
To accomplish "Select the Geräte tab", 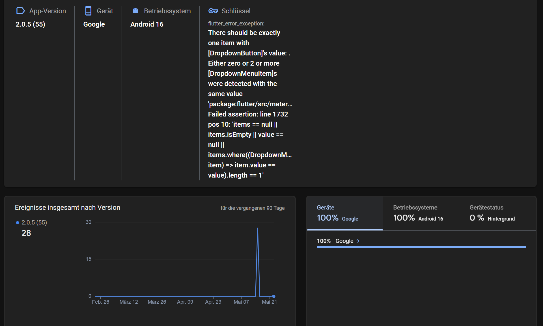I will [x=345, y=213].
